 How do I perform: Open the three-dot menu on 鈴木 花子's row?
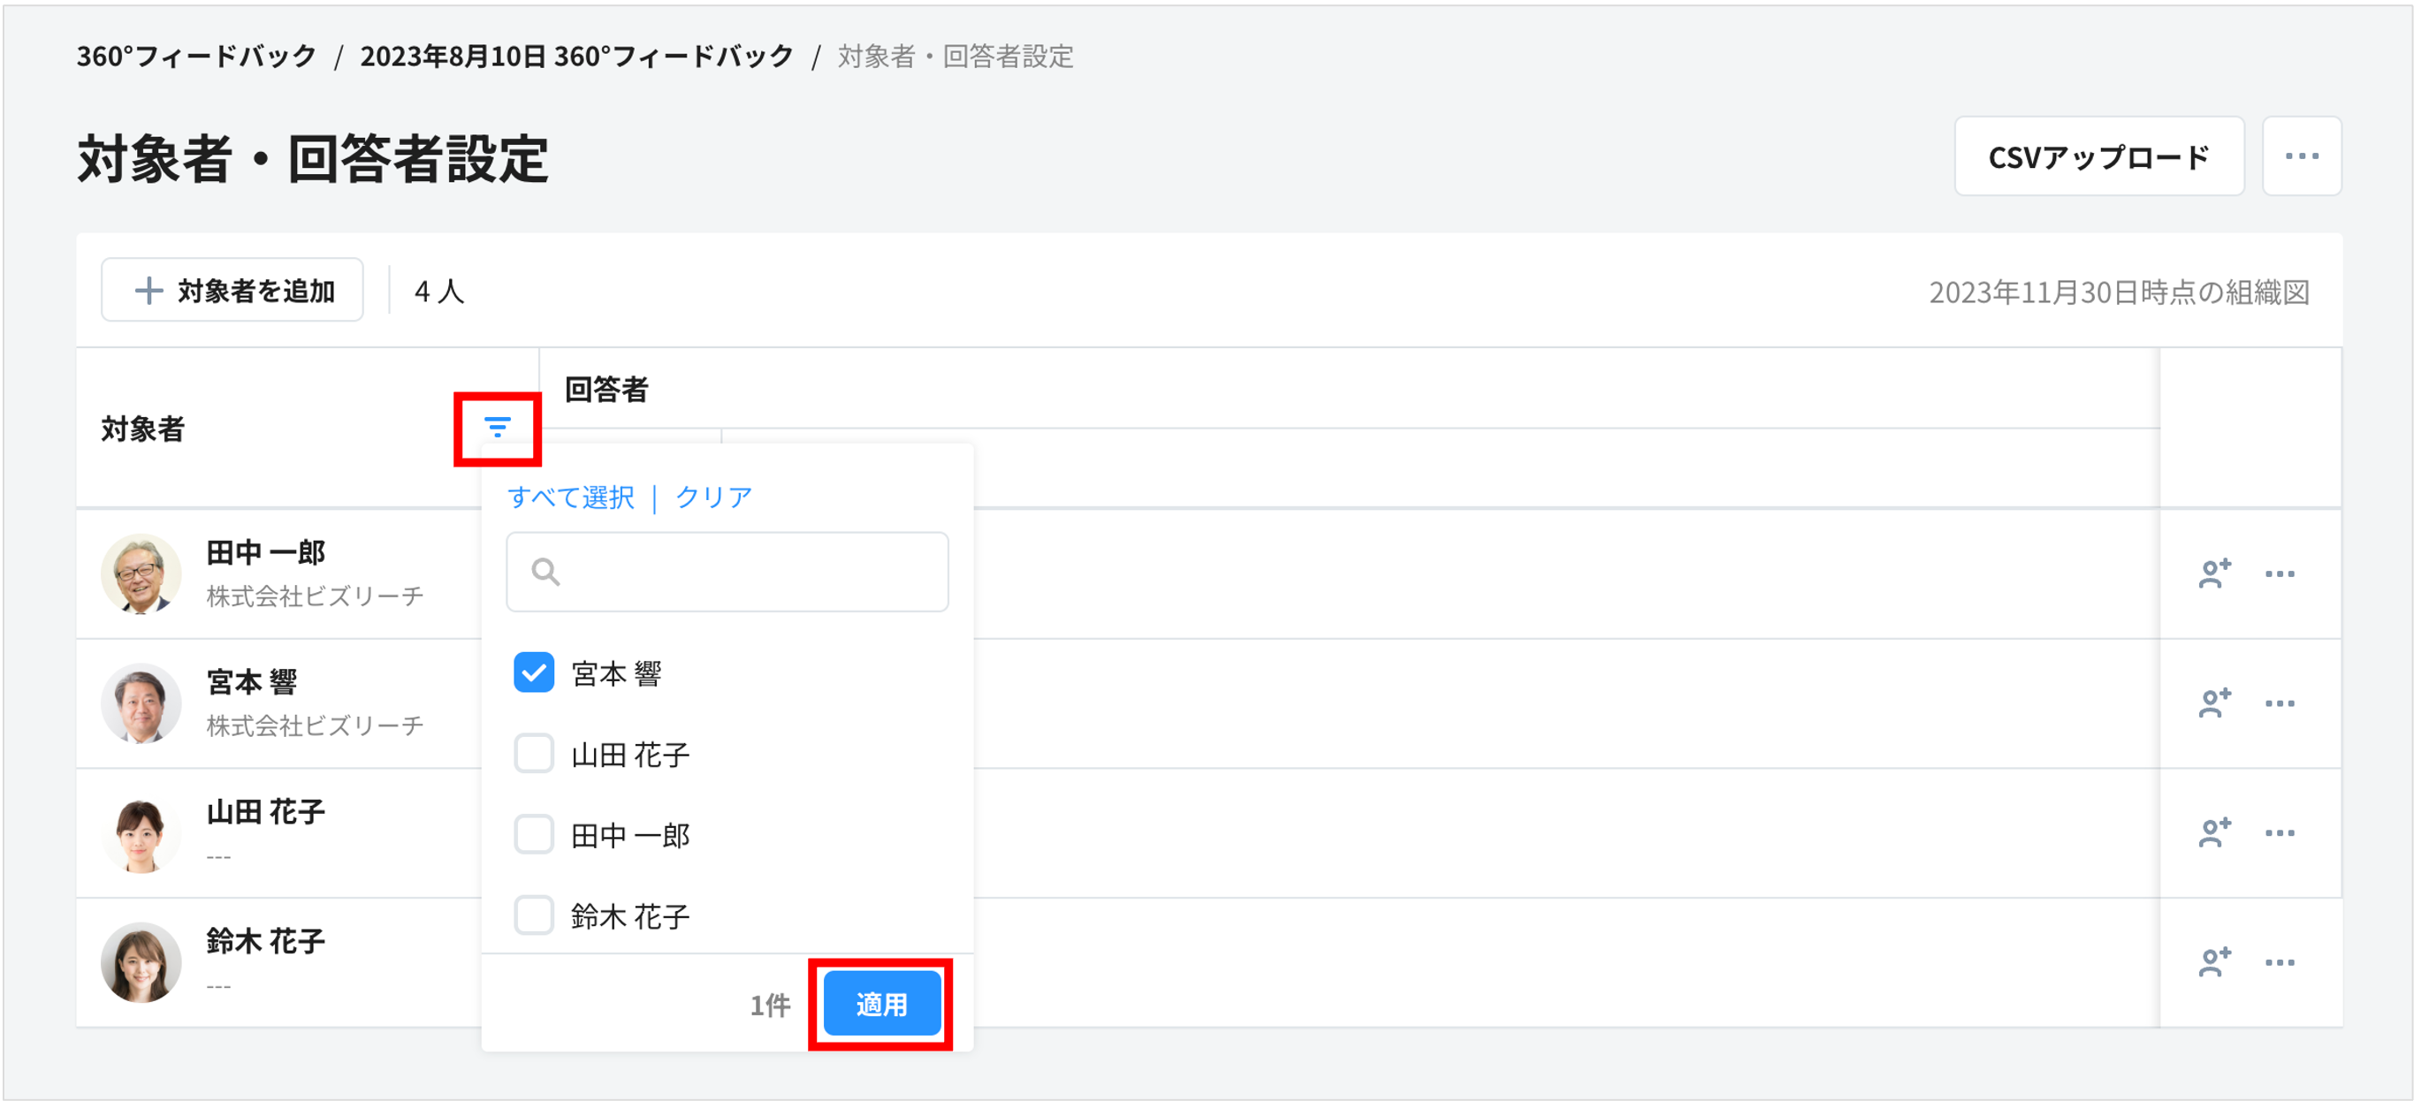tap(2279, 962)
